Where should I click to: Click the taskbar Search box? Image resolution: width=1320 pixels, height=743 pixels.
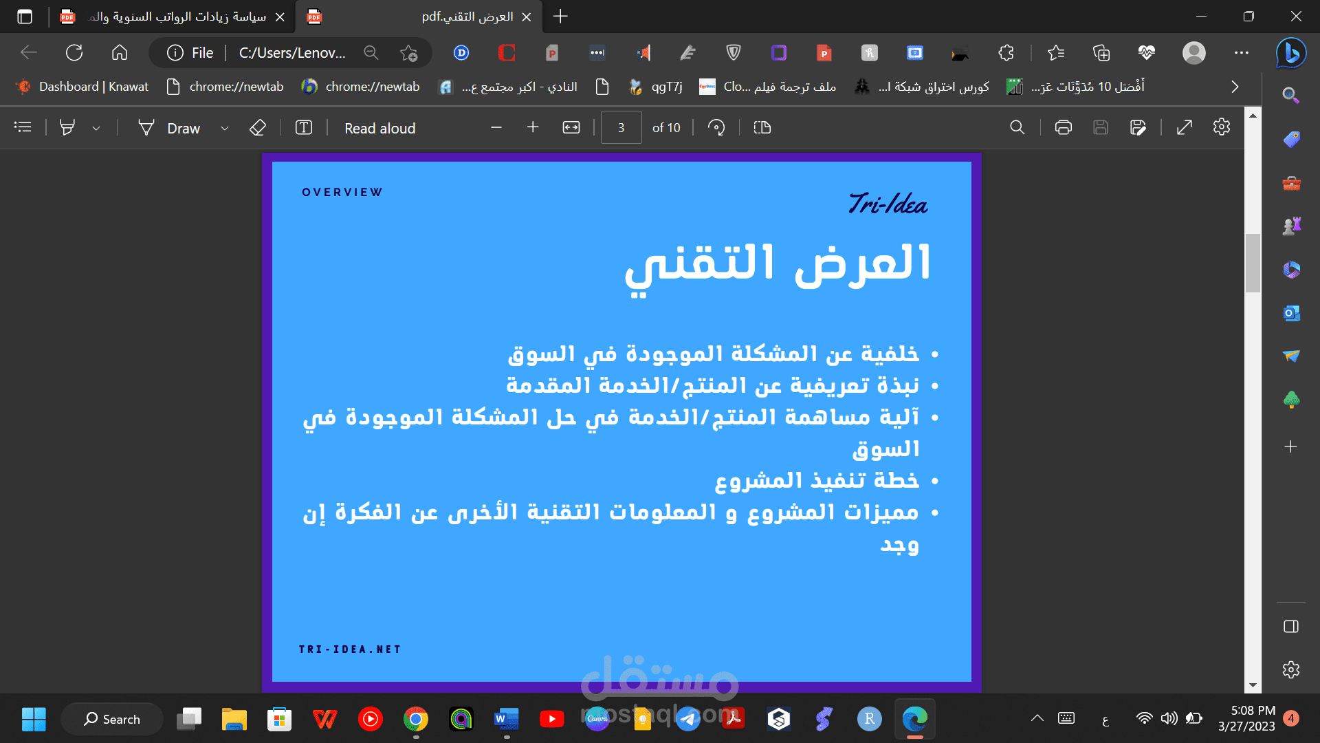112,719
